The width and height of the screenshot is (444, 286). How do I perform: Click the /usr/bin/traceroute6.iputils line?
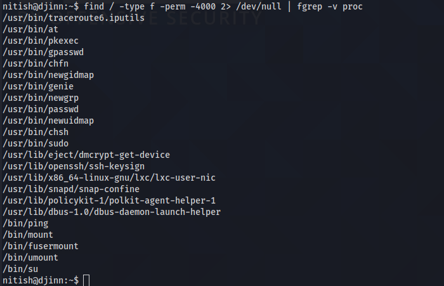click(74, 18)
